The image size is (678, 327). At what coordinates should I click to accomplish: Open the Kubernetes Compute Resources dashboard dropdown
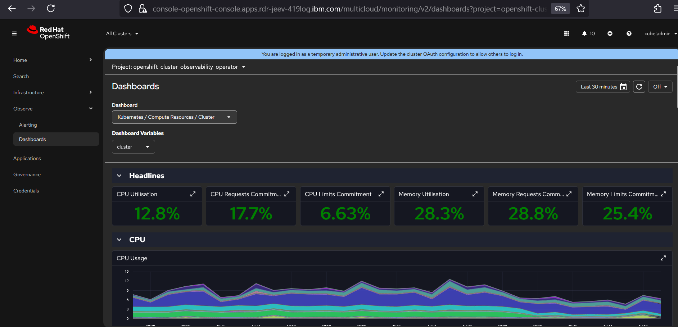click(174, 117)
